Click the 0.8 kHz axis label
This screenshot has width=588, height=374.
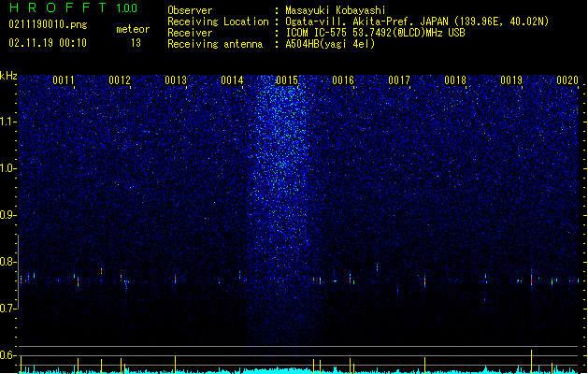tap(8, 262)
